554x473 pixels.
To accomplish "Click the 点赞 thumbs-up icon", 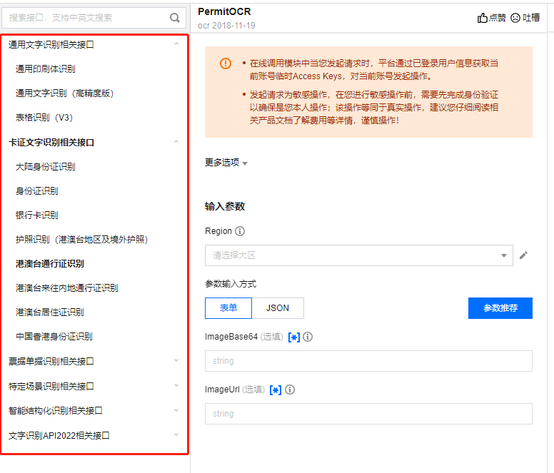I will [x=483, y=18].
